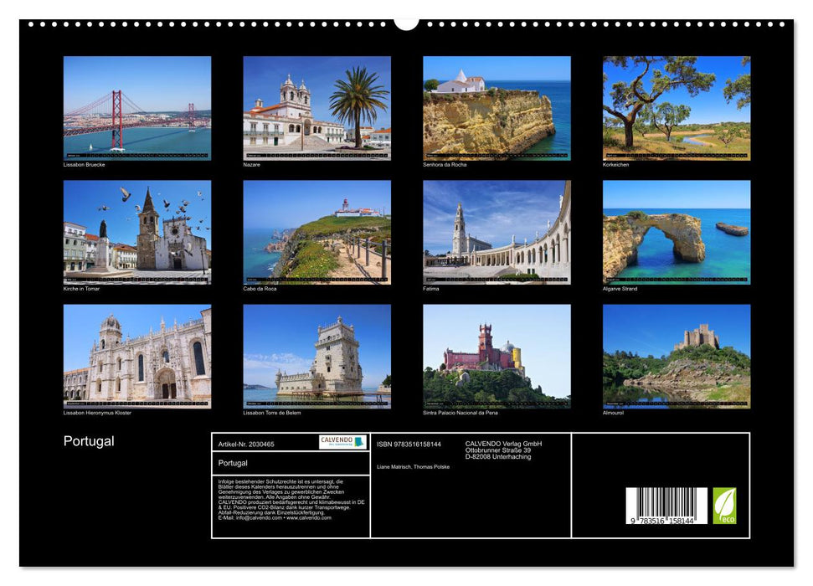Click the CALVENDO publisher logo

[x=342, y=442]
